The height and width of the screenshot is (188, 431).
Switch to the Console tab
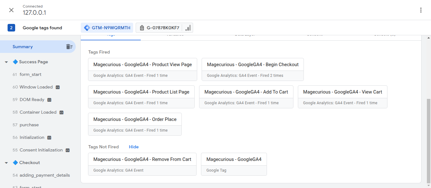pyautogui.click(x=384, y=35)
